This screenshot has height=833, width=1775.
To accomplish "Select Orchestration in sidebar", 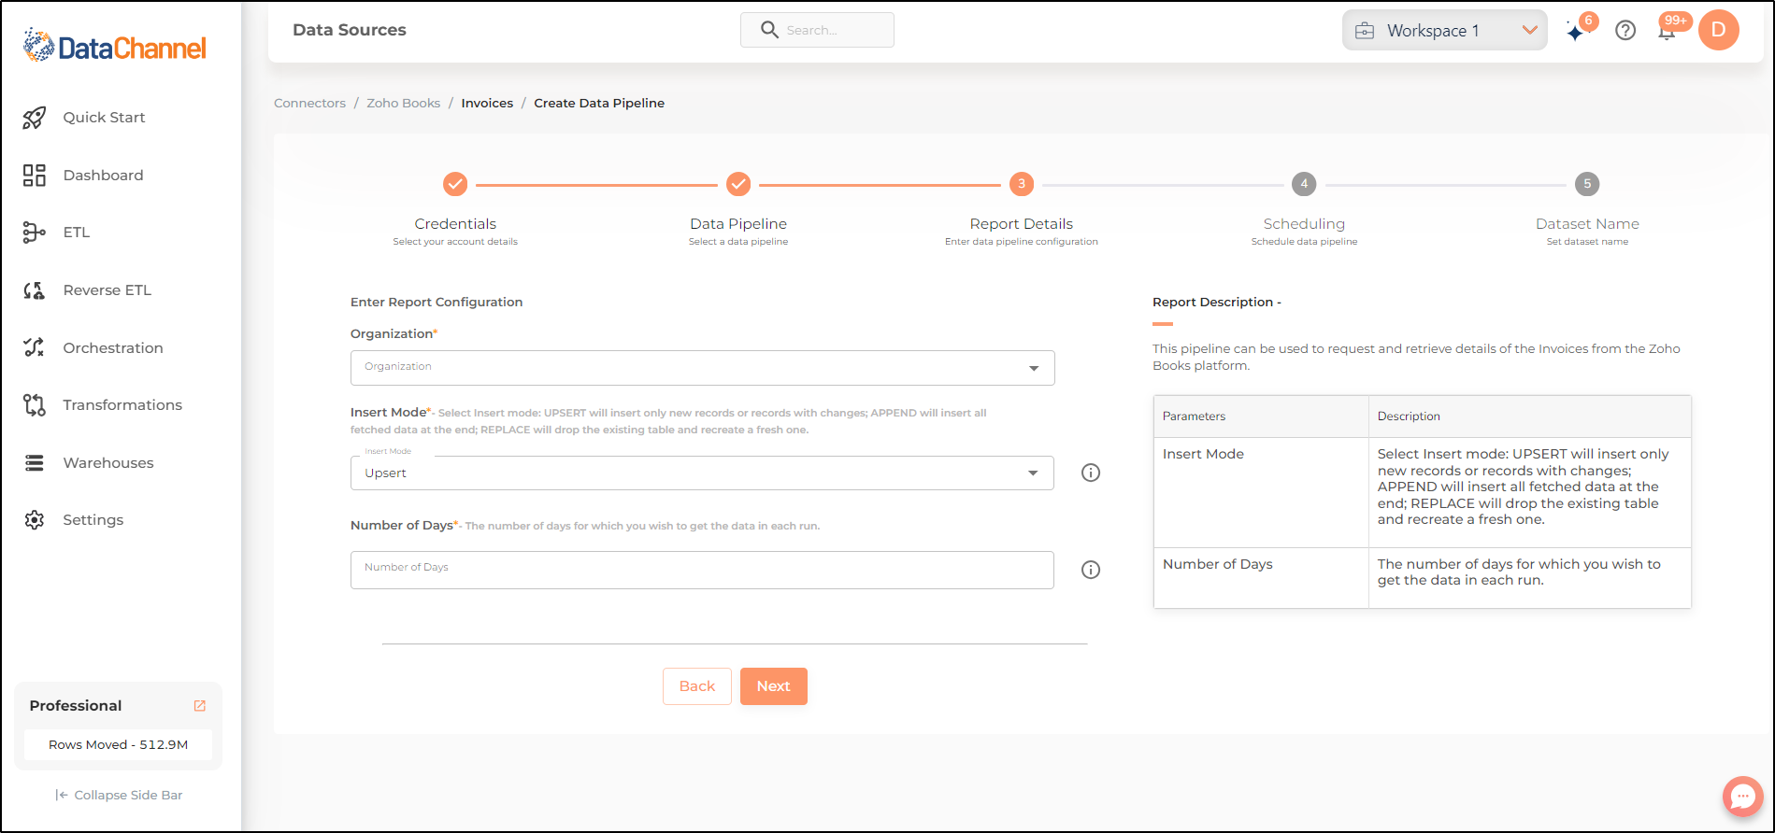I will point(113,348).
